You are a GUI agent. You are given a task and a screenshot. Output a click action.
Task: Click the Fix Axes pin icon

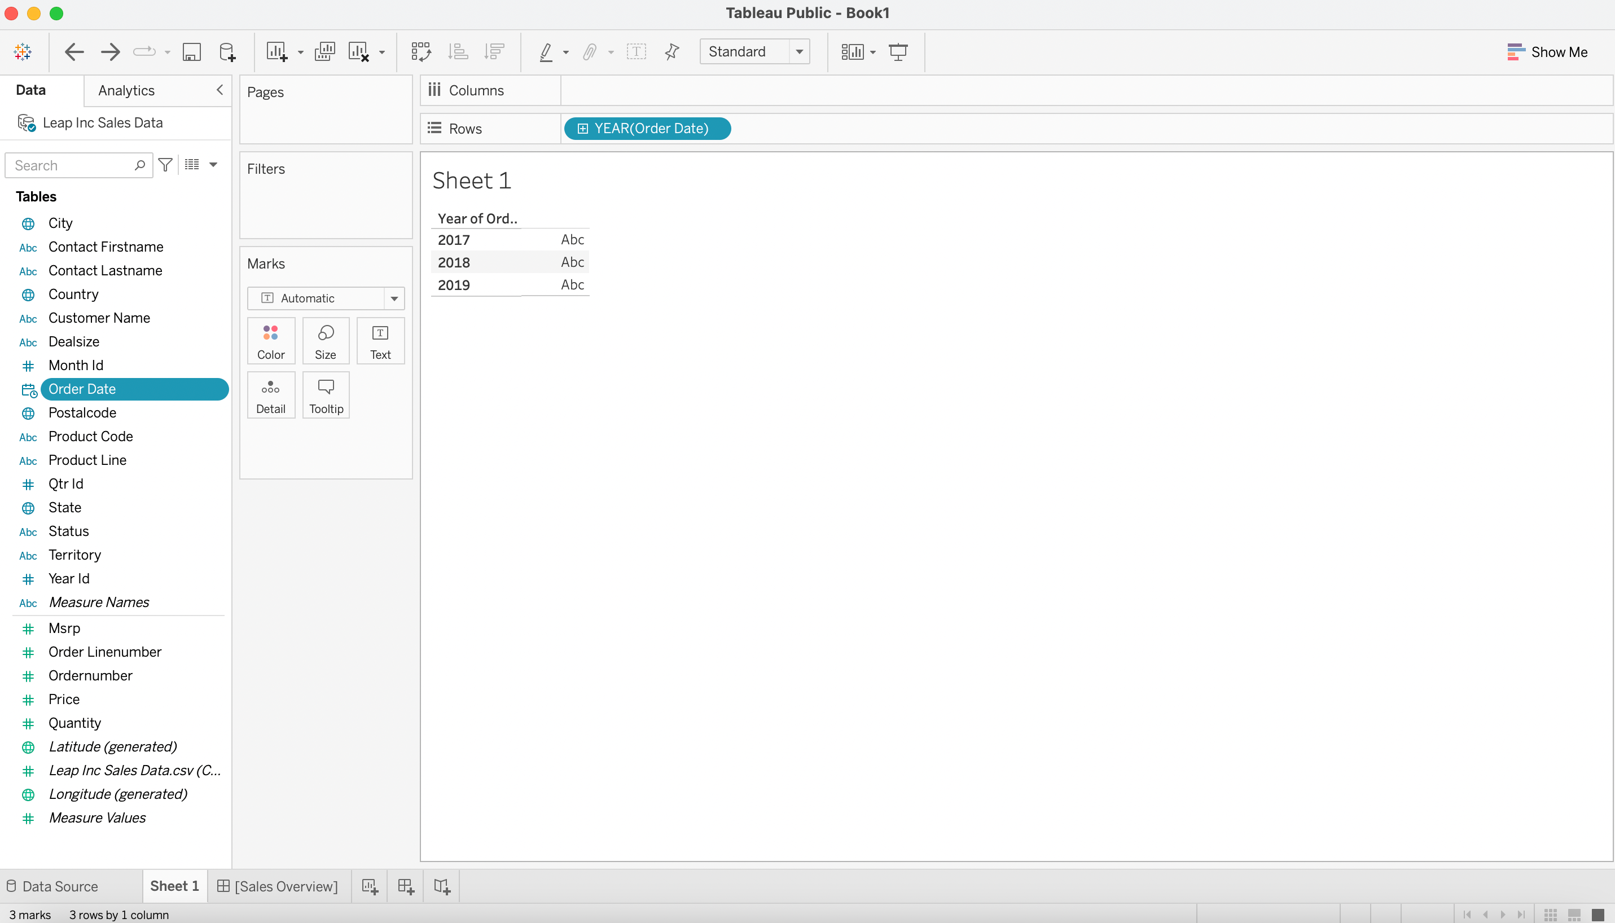click(x=672, y=52)
